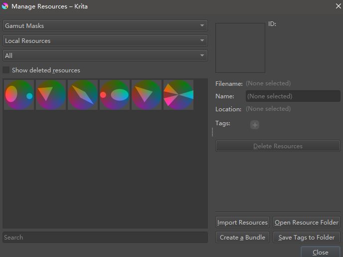Select gamut mask with large oval and cyan dot
Screen dimensions: 343x257
(19, 95)
